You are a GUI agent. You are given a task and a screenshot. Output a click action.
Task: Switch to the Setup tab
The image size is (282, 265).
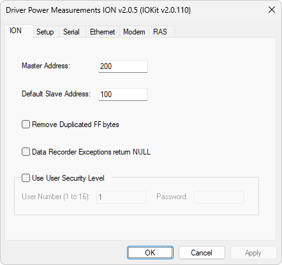point(46,32)
